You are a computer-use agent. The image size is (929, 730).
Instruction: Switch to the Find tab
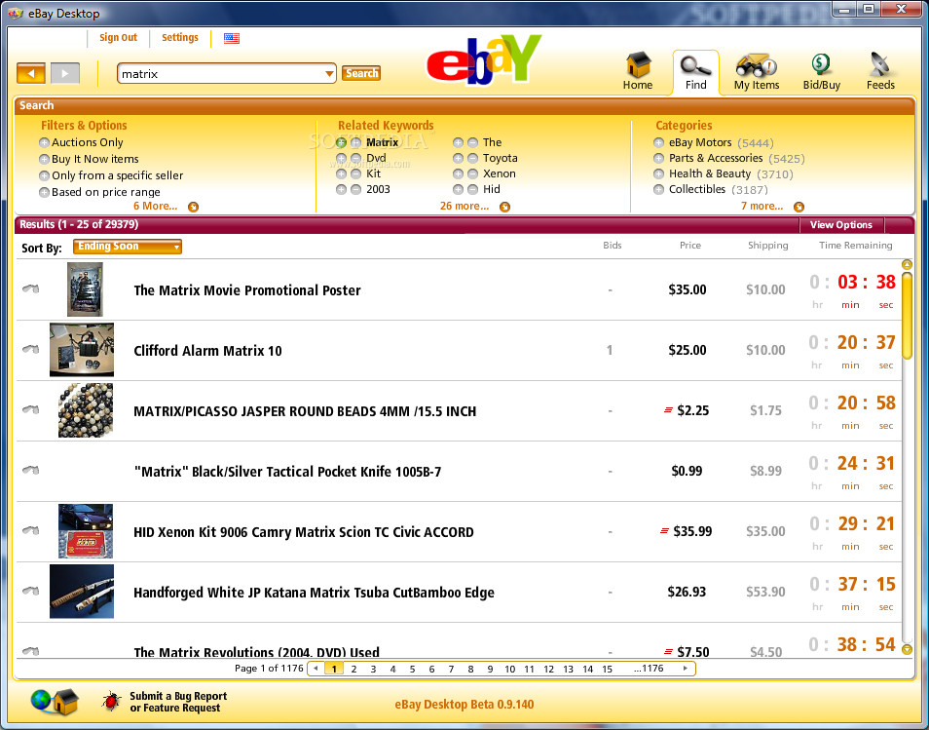pos(695,72)
